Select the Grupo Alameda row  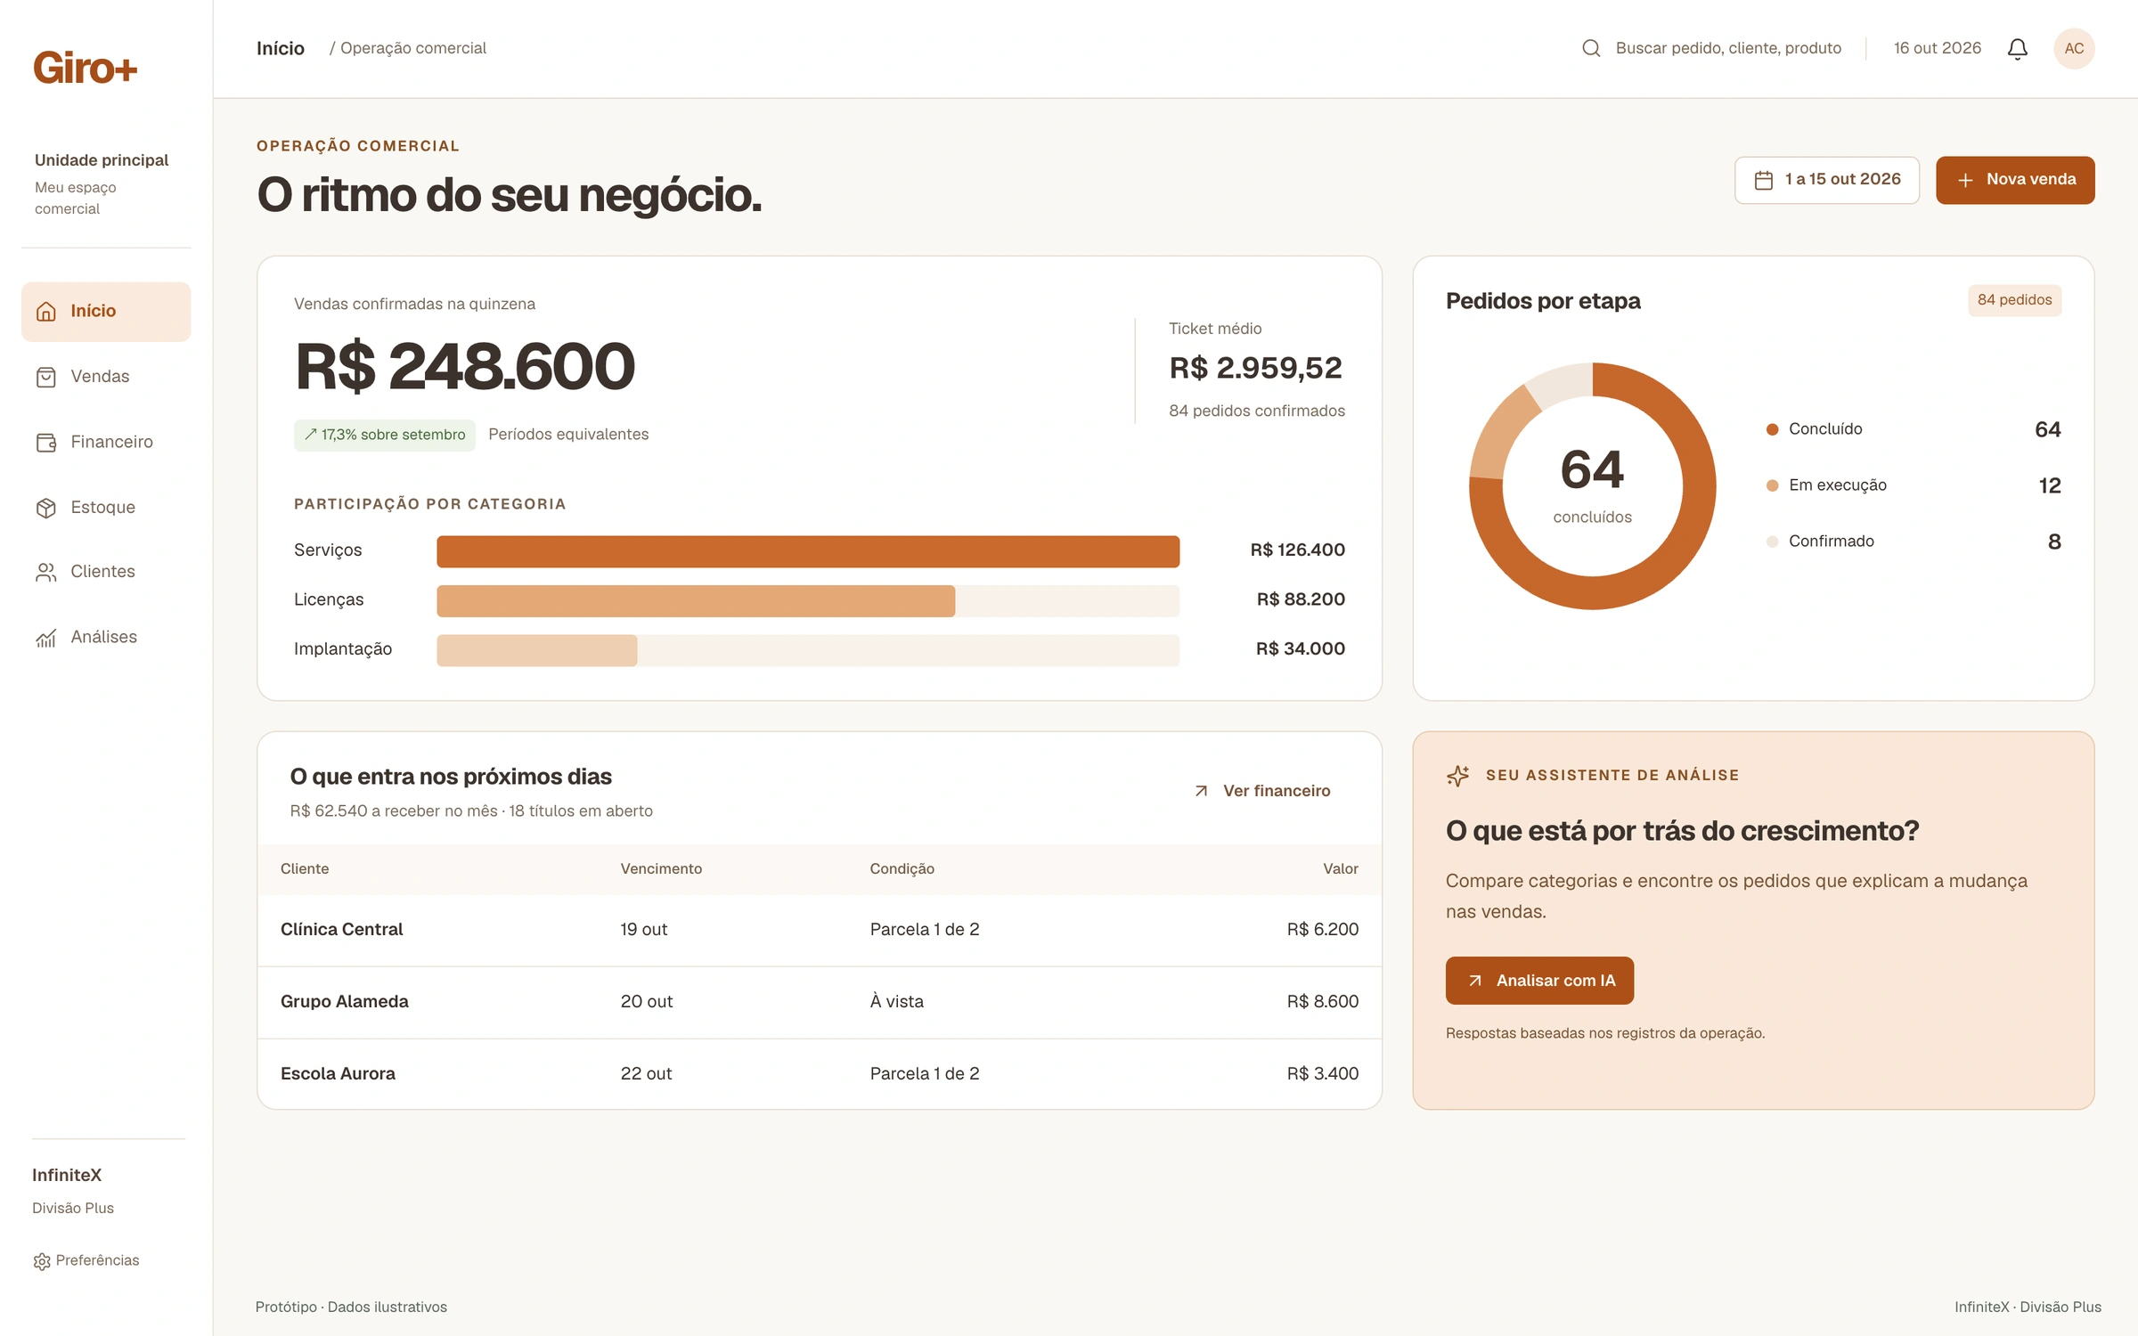tap(820, 1002)
